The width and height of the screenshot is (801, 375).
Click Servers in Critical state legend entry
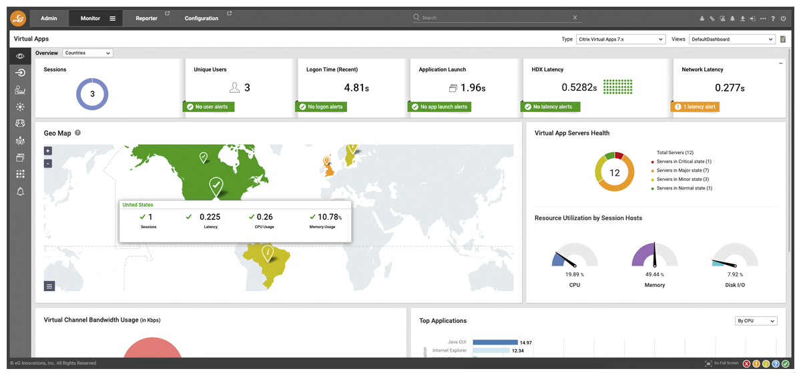click(x=682, y=161)
